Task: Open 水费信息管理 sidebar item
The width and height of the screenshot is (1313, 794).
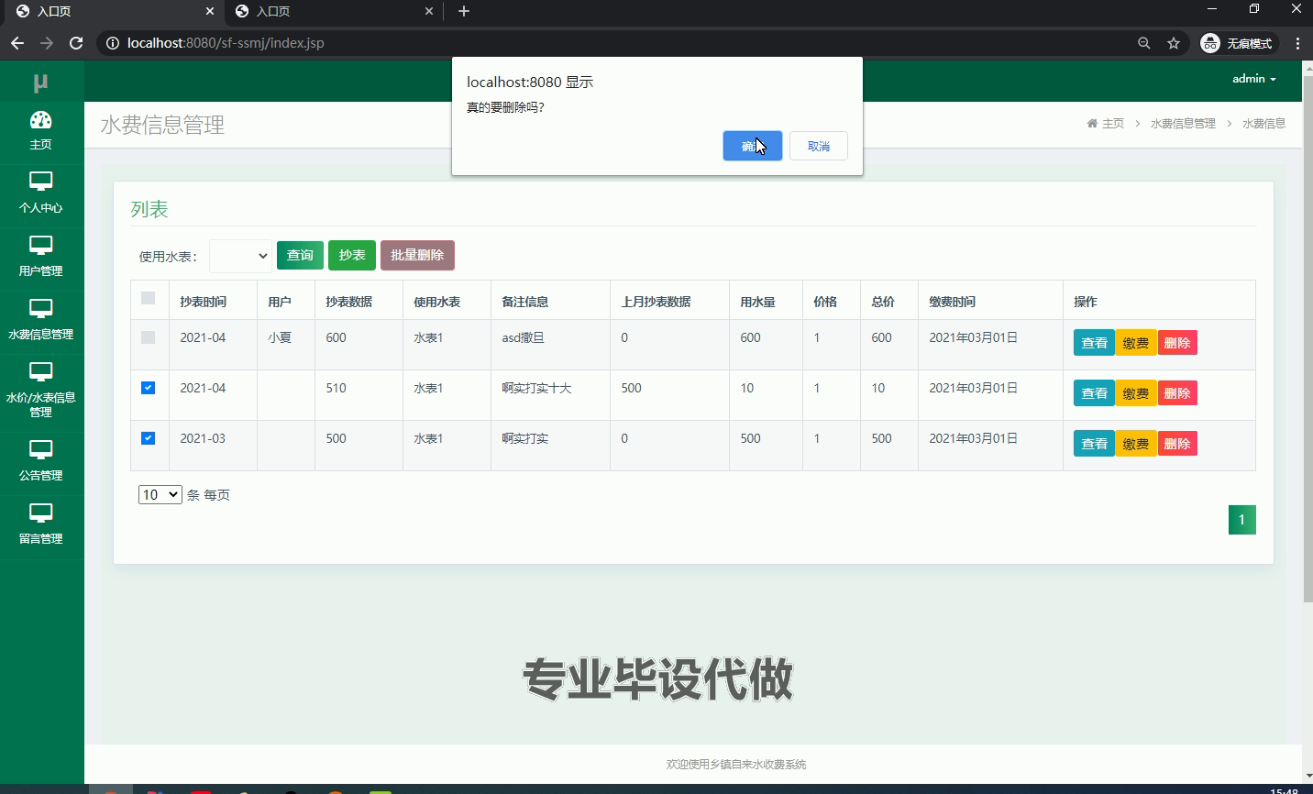Action: tap(41, 319)
